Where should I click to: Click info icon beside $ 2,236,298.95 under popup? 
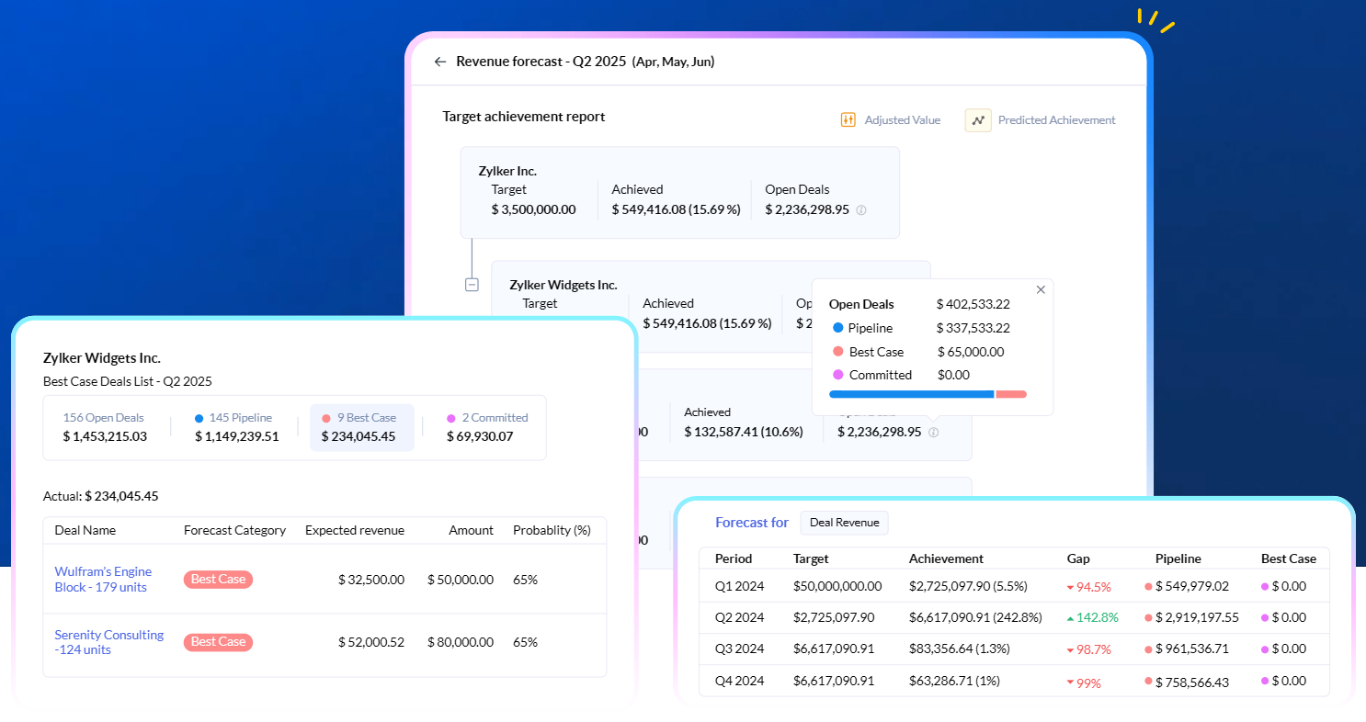point(934,432)
